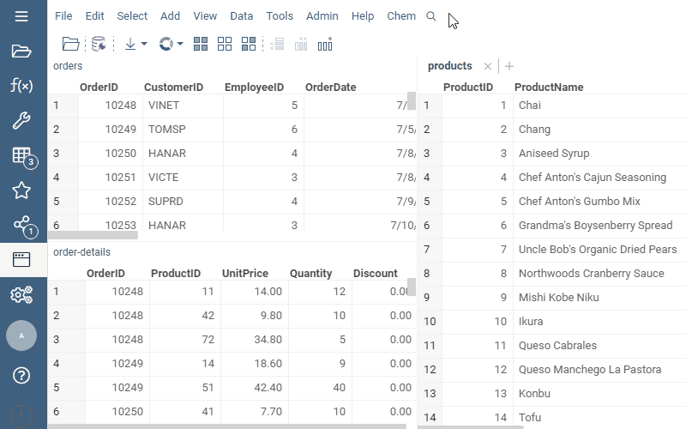Click the bar chart columns toolbar icon
Viewport: 686px width, 429px height.
point(325,44)
